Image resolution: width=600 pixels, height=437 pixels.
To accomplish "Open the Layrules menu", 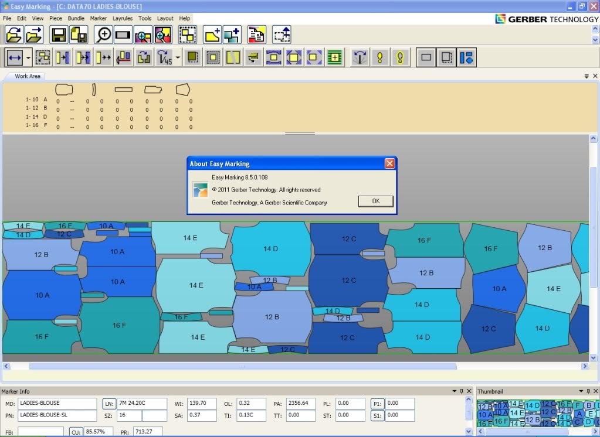I will (123, 18).
